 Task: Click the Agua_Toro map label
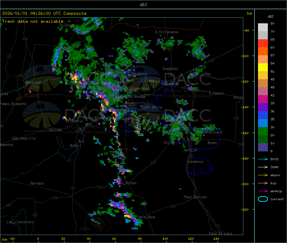(x=34, y=82)
